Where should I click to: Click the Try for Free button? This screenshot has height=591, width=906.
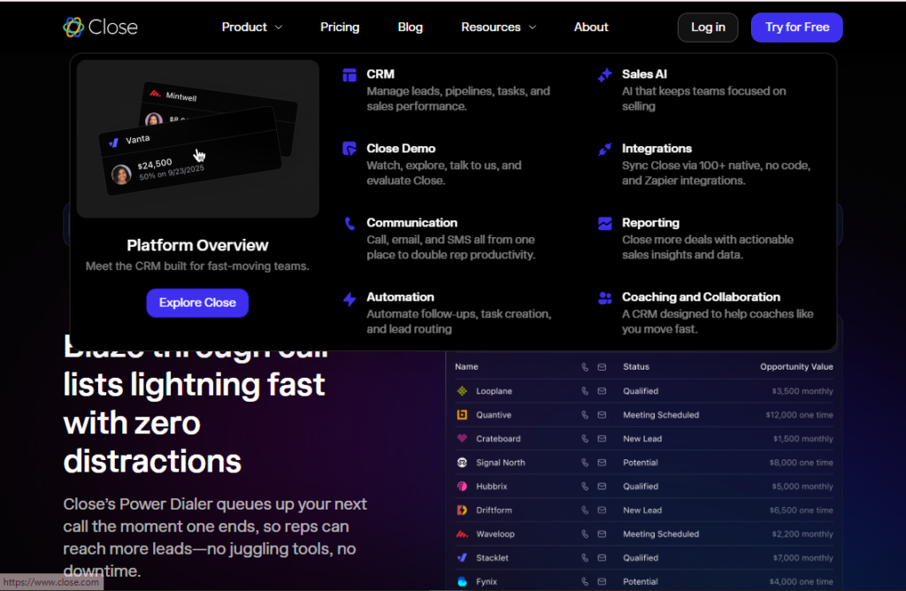tap(796, 27)
